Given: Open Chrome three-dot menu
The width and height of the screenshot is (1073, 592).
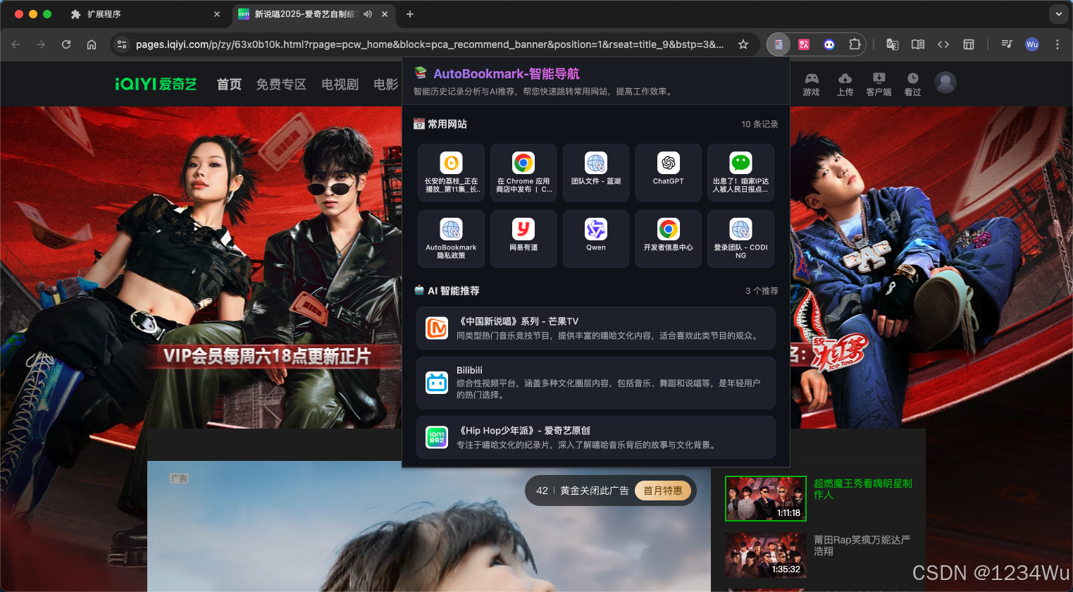Looking at the screenshot, I should tap(1058, 44).
